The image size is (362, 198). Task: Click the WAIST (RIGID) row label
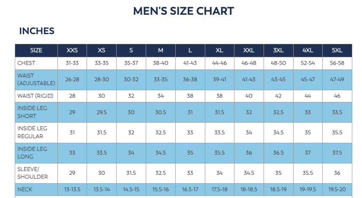[x=35, y=96]
